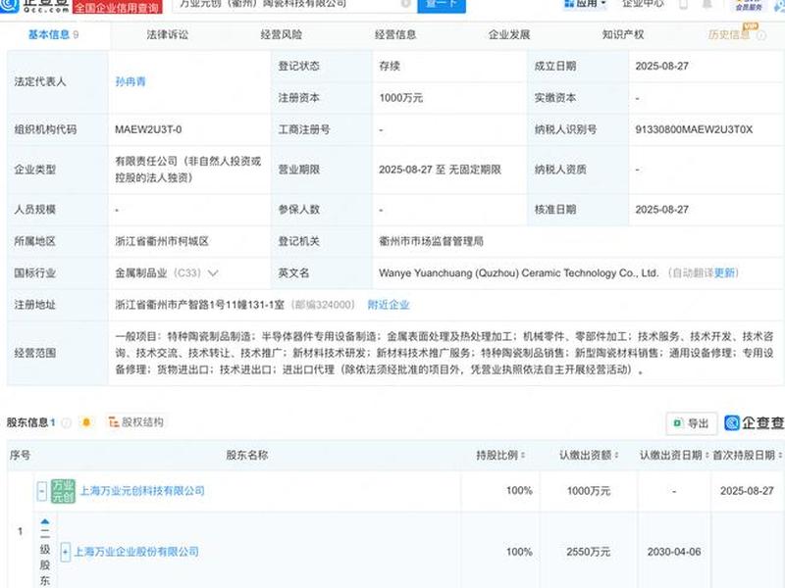Open 上海万业元创科技有限公司 shareholder link
This screenshot has height=588, width=785.
142,491
